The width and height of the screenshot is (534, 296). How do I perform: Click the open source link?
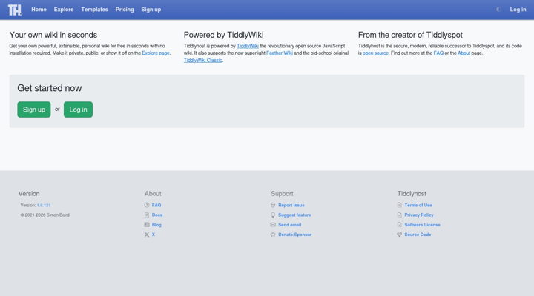tap(375, 53)
